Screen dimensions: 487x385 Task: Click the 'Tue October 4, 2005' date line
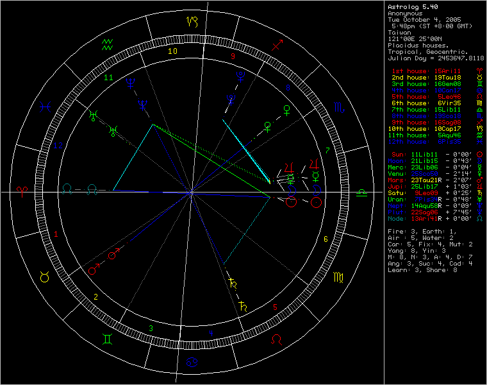424,20
